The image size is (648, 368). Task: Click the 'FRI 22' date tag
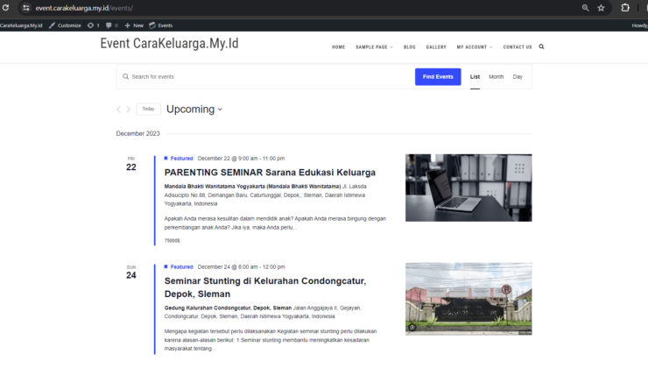tap(131, 165)
